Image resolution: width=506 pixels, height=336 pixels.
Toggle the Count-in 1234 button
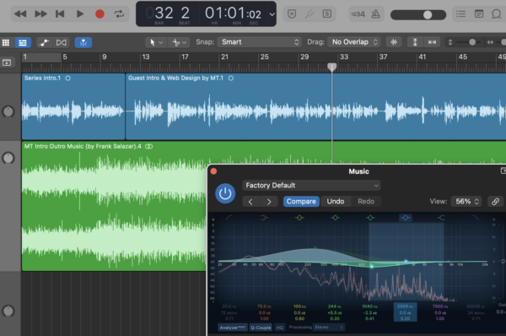[358, 14]
